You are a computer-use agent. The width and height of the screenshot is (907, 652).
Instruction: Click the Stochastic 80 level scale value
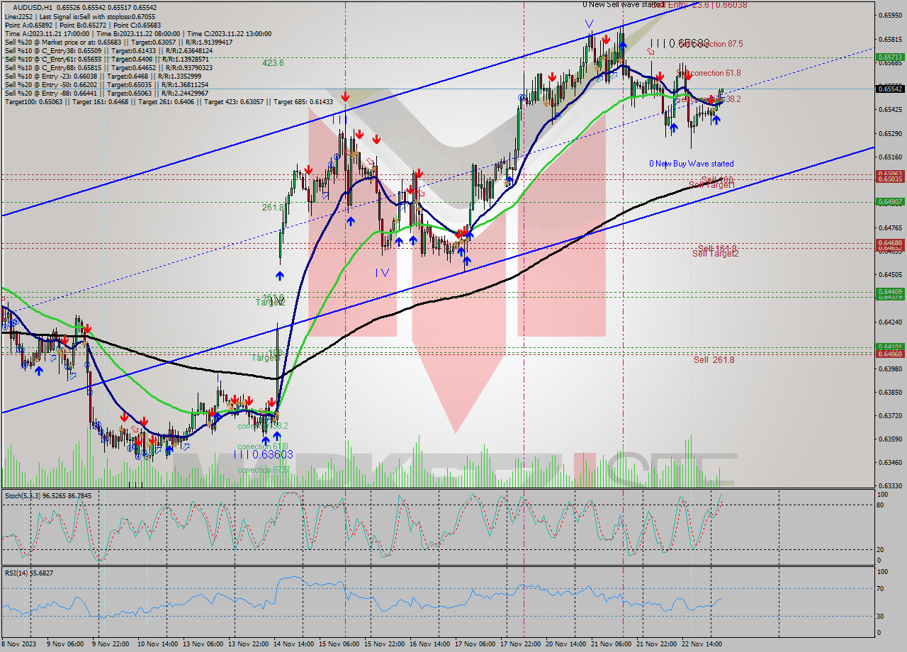coord(879,505)
